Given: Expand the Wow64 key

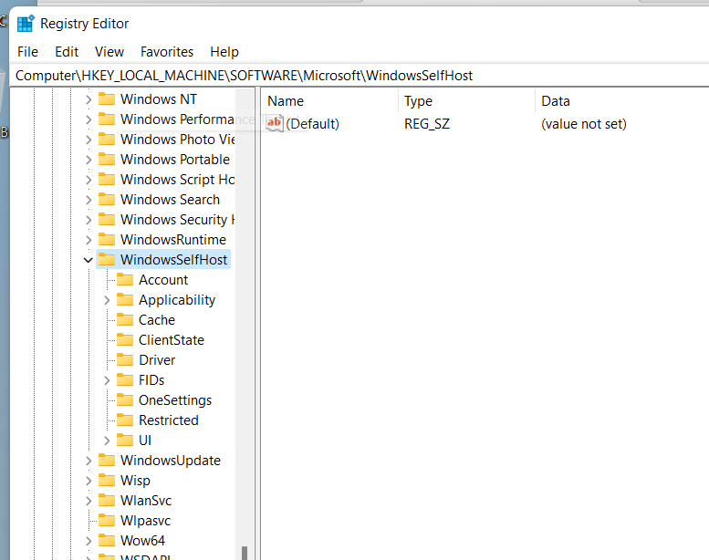Looking at the screenshot, I should coord(89,541).
